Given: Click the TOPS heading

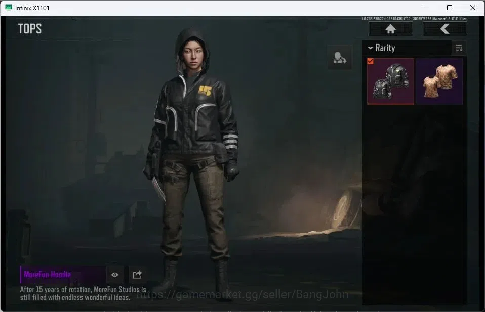Looking at the screenshot, I should pos(30,29).
